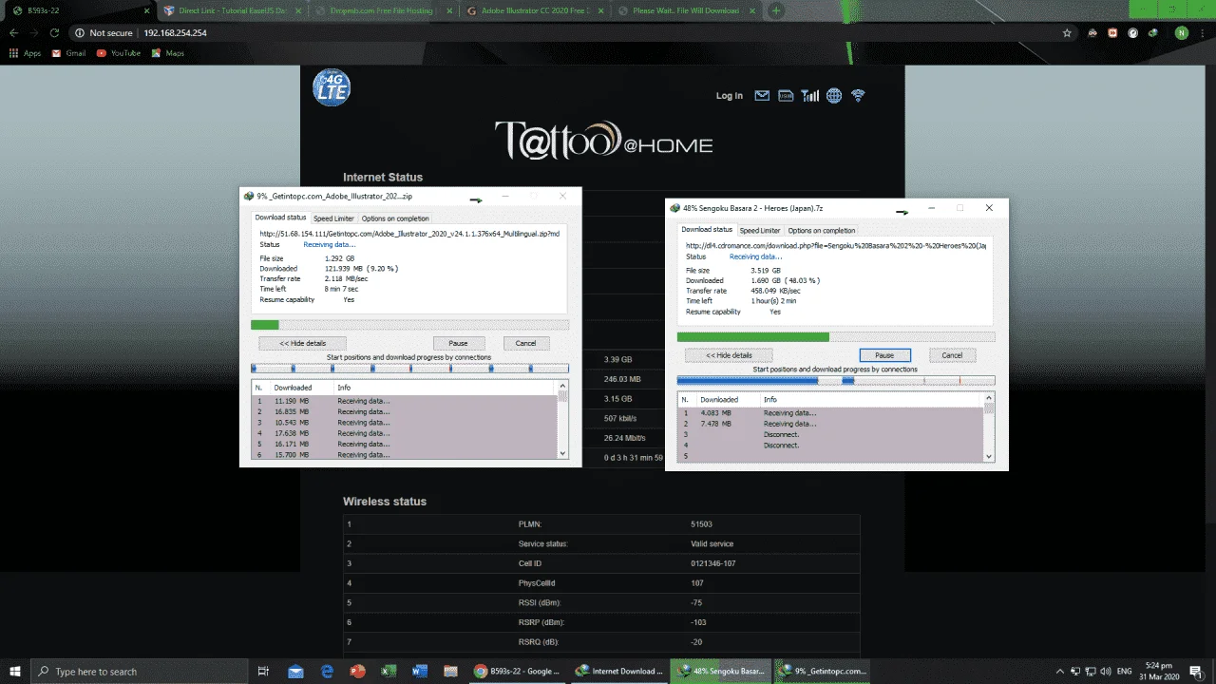Image resolution: width=1216 pixels, height=684 pixels.
Task: Open a new browser tab
Action: pyautogui.click(x=776, y=10)
